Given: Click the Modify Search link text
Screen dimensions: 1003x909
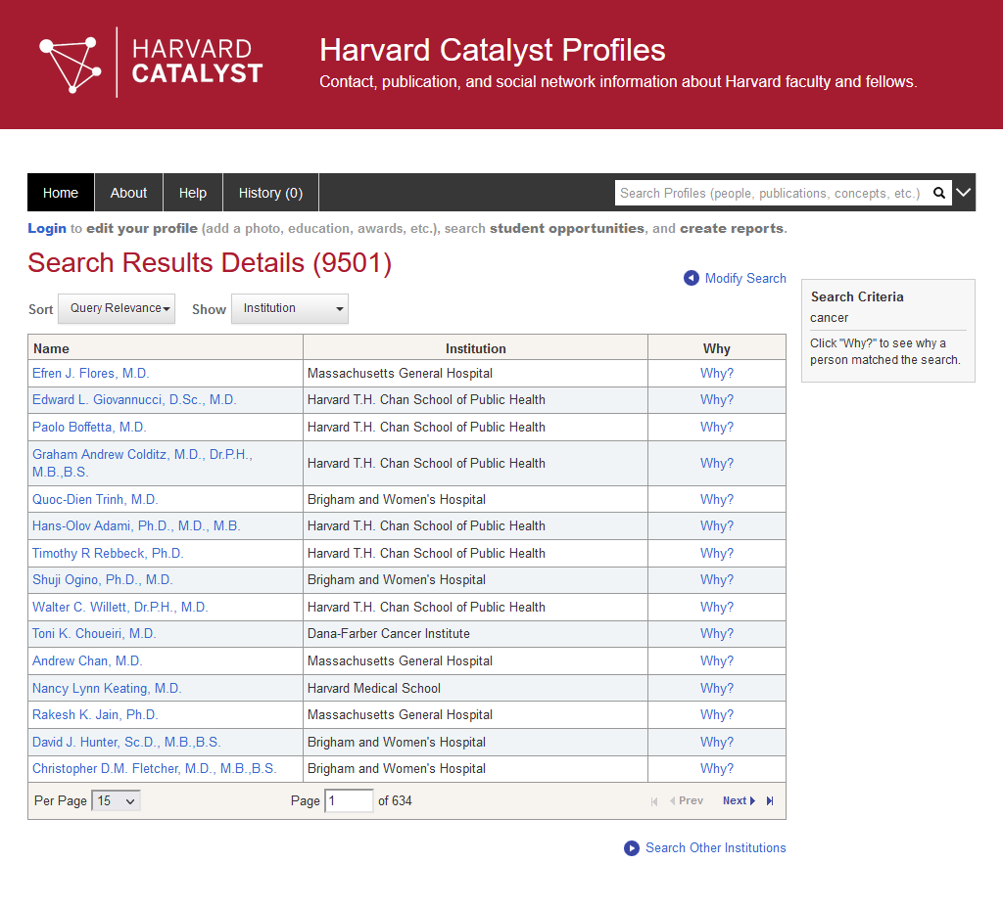Looking at the screenshot, I should (x=745, y=279).
